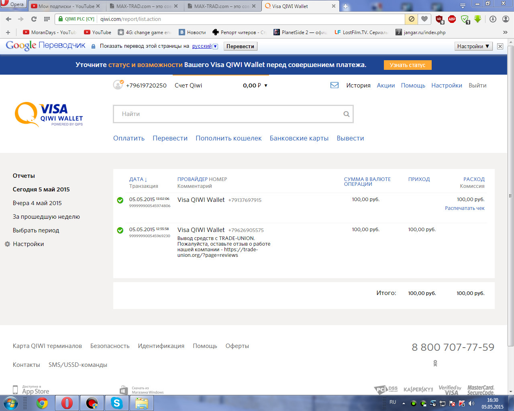Switch to the first MAX-TRAD.com tab
Image resolution: width=514 pixels, height=411 pixels.
point(143,6)
